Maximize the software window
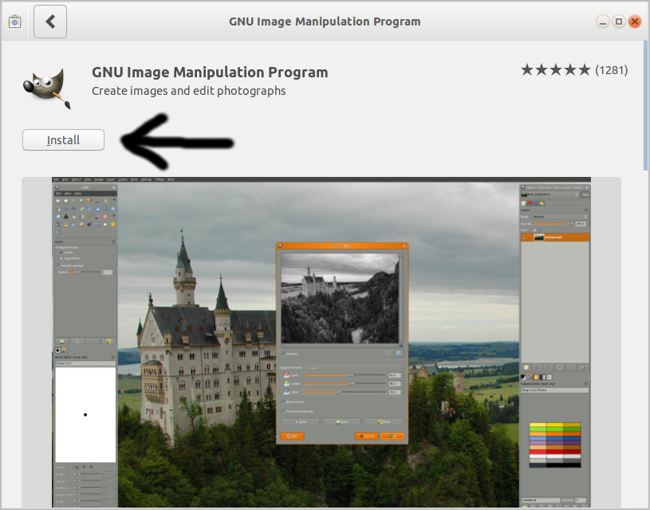650x510 pixels. coord(618,22)
